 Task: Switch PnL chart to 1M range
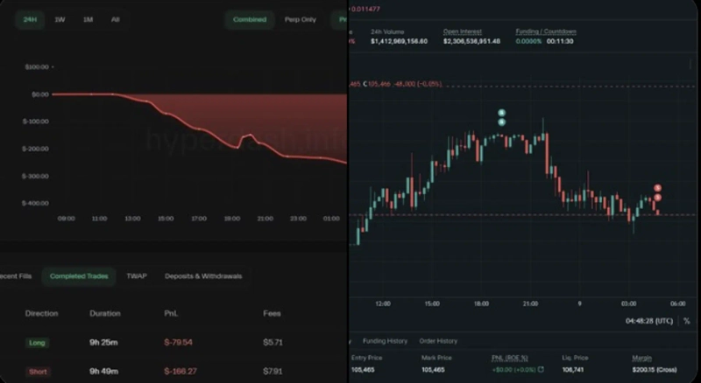pos(88,19)
